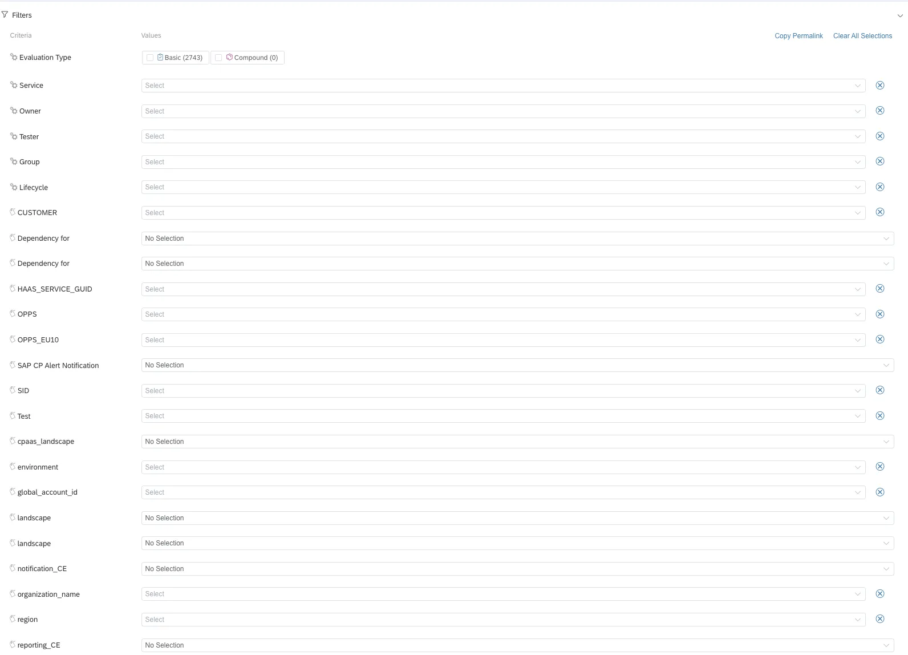Collapse the Filters panel using chevron

click(900, 15)
